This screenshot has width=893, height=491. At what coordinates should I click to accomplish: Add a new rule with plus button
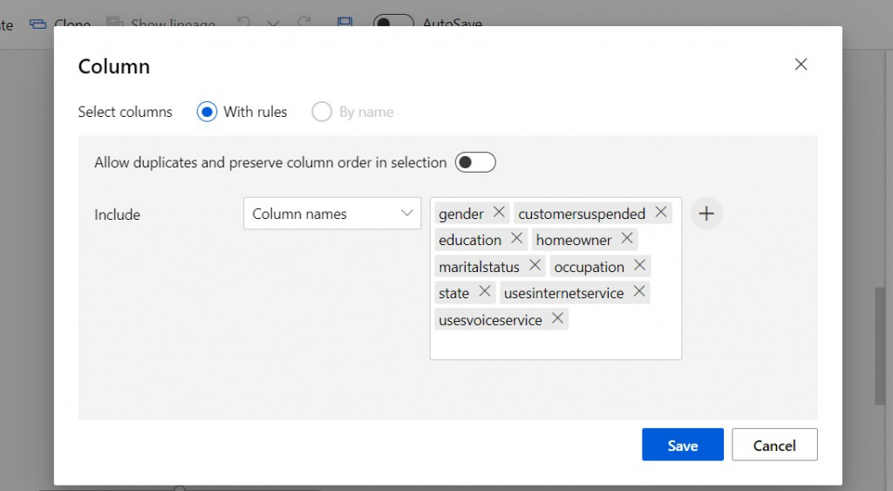click(x=706, y=214)
